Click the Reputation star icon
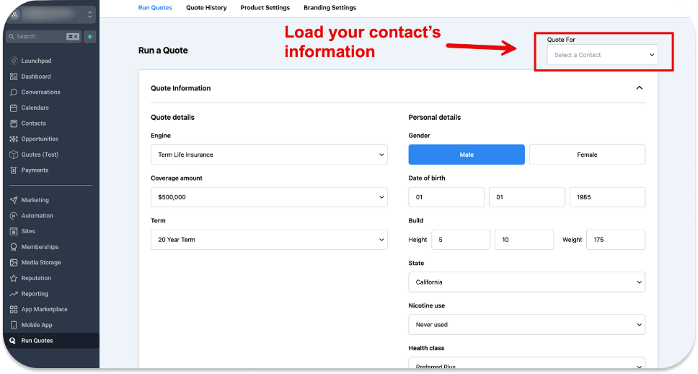698x374 pixels. click(14, 278)
